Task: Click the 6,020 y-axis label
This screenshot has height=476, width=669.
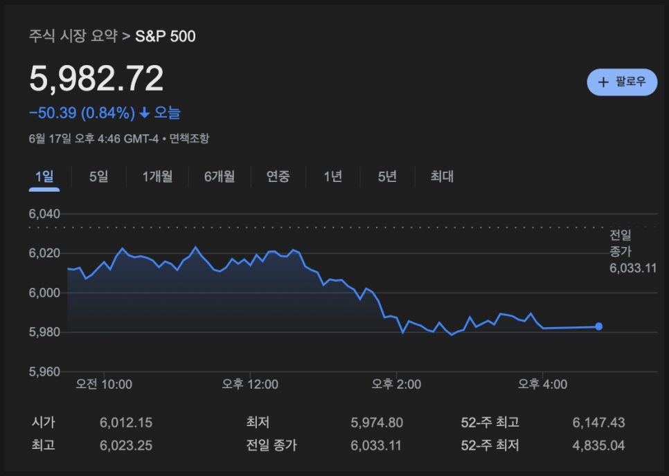Action: tap(44, 253)
